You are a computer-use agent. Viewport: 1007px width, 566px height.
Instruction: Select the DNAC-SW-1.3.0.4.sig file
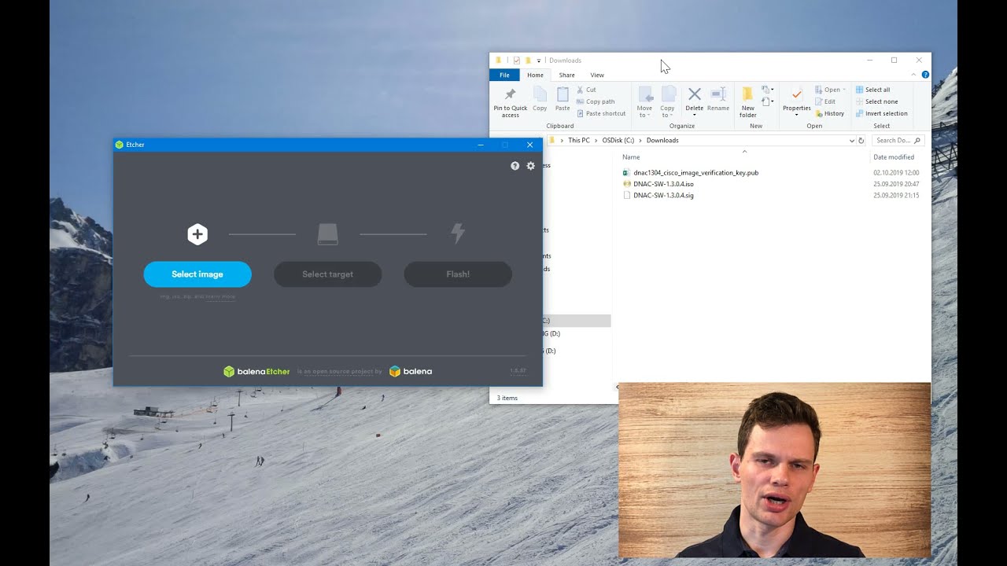663,195
